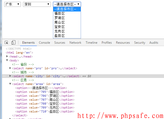Close the area dropdown showing --请选择市区--

click(x=67, y=4)
